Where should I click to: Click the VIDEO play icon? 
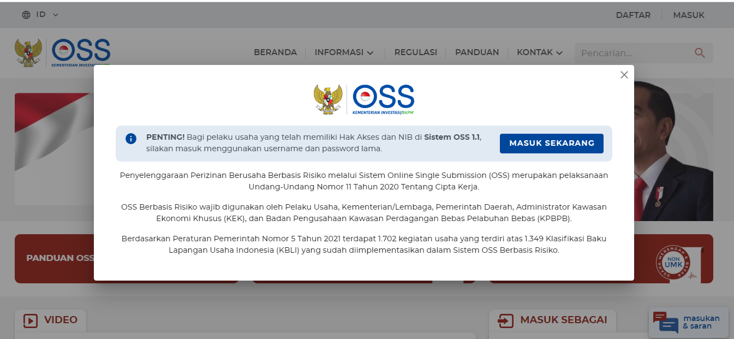(31, 320)
